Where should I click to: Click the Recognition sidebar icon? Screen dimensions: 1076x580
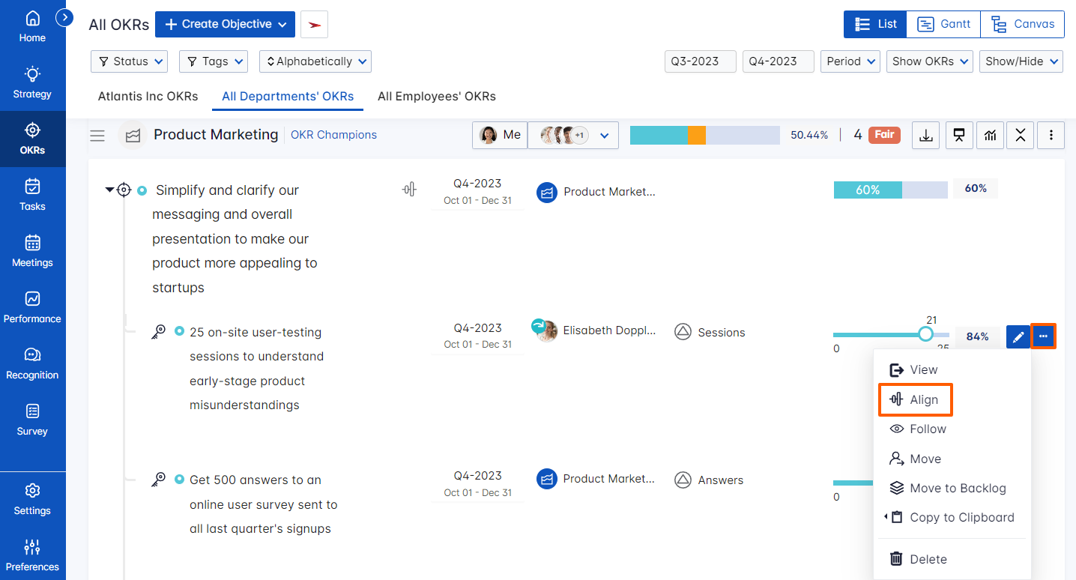(32, 363)
